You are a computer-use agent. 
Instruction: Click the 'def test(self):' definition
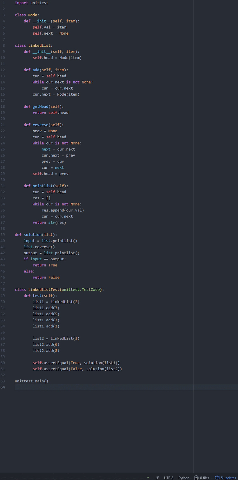pos(41,296)
